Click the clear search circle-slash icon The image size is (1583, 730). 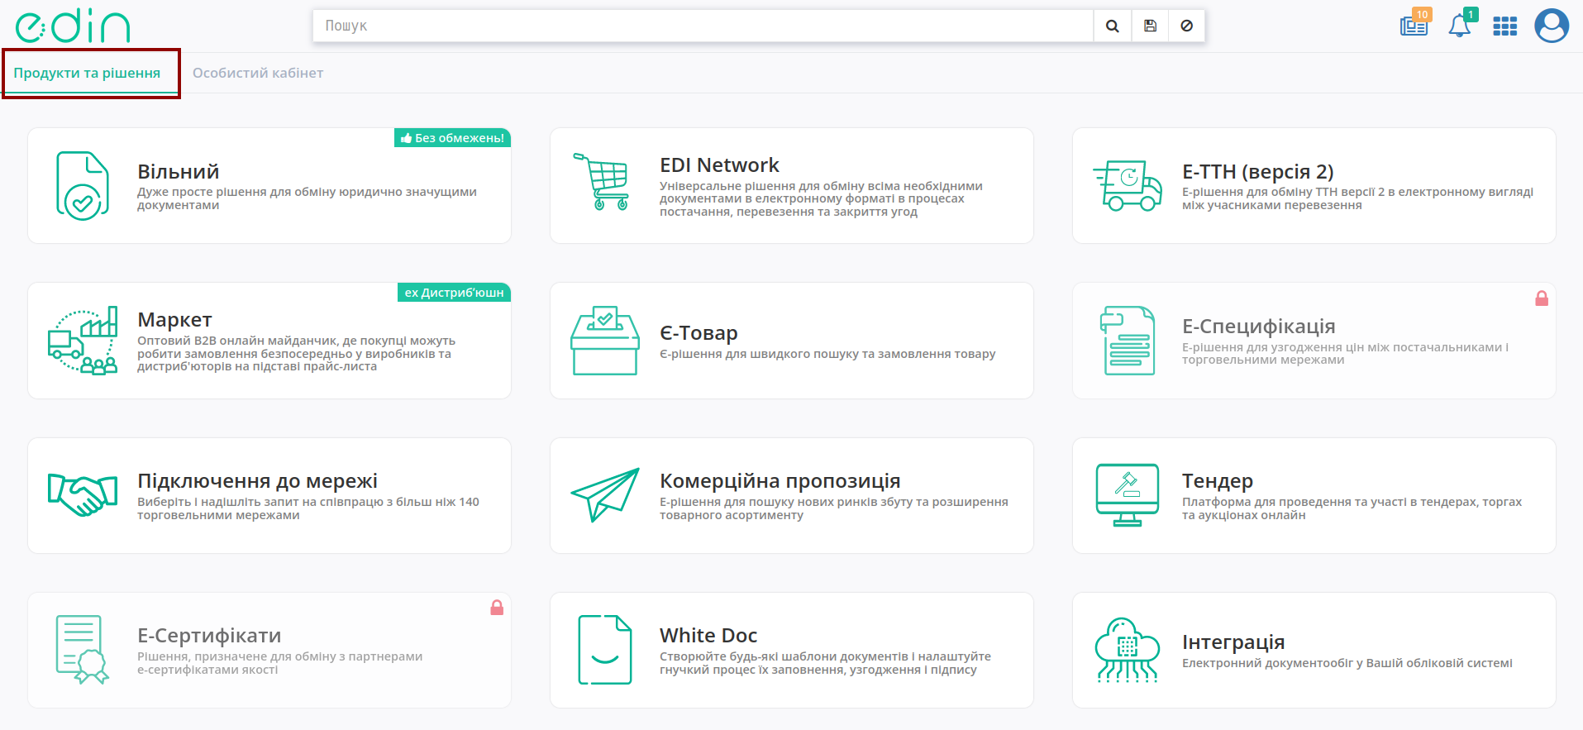[x=1186, y=26]
